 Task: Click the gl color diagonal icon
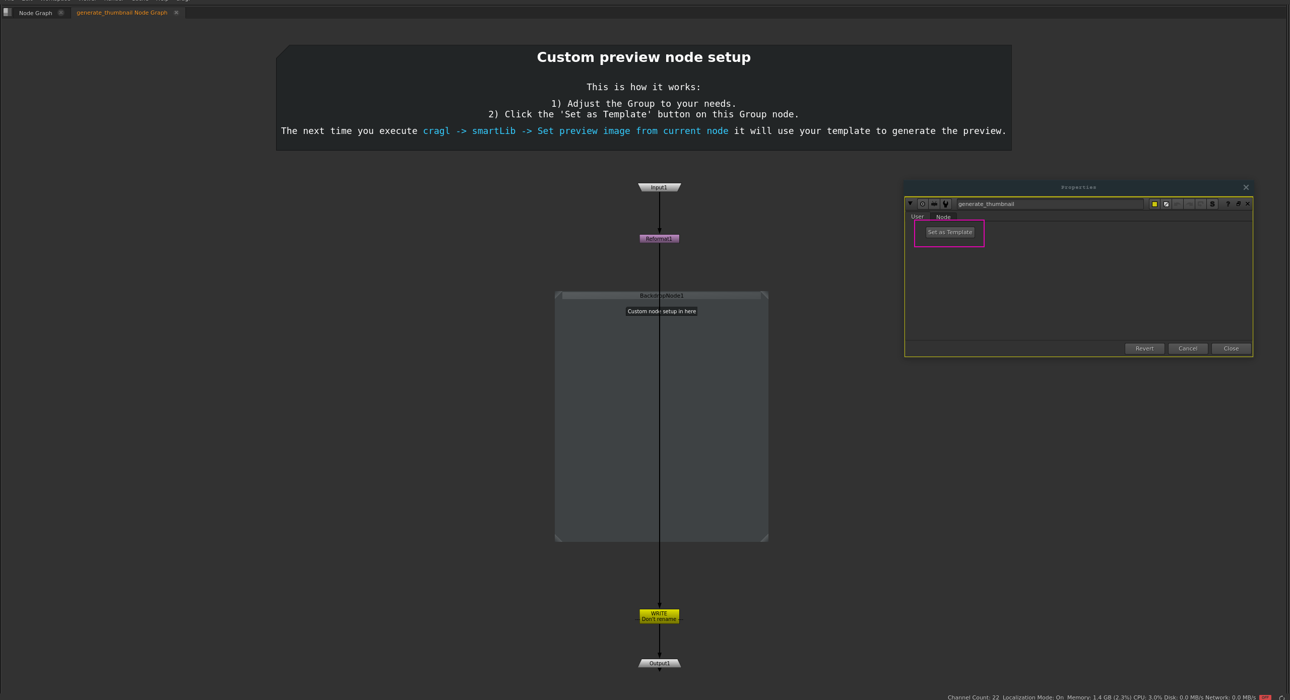pos(1166,204)
